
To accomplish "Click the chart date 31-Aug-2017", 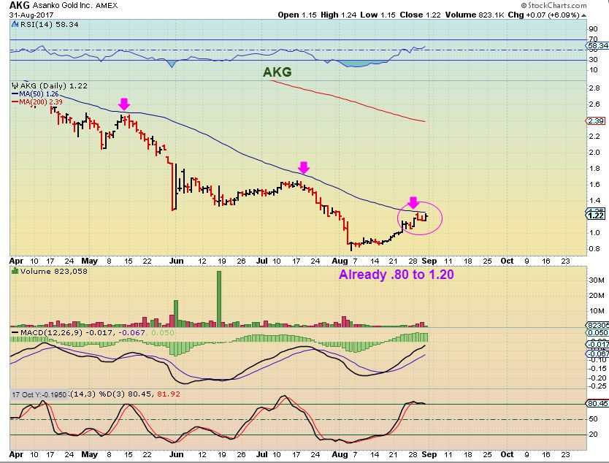I will [31, 15].
